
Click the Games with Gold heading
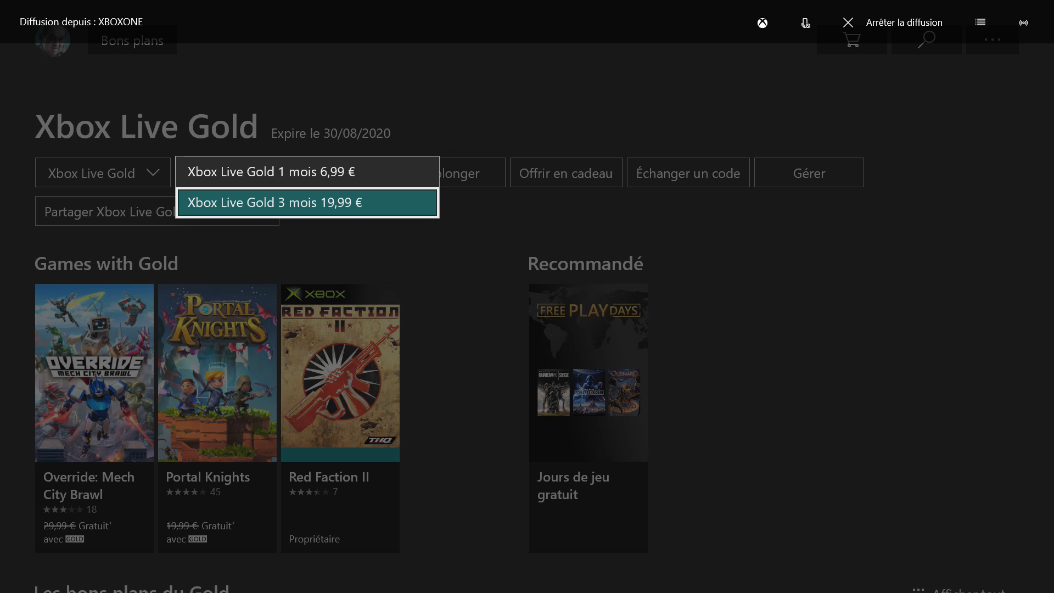pyautogui.click(x=106, y=264)
